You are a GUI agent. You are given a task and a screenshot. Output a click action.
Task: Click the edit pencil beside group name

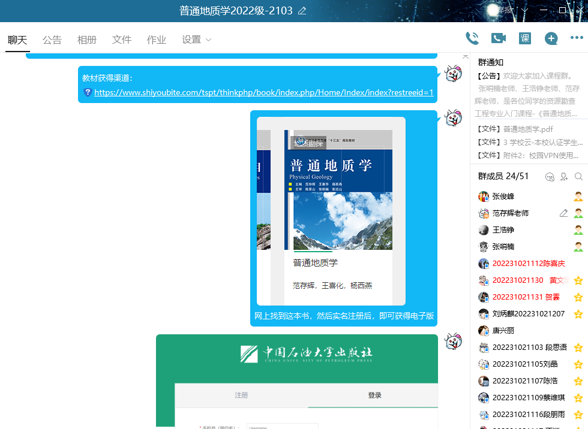pyautogui.click(x=302, y=11)
